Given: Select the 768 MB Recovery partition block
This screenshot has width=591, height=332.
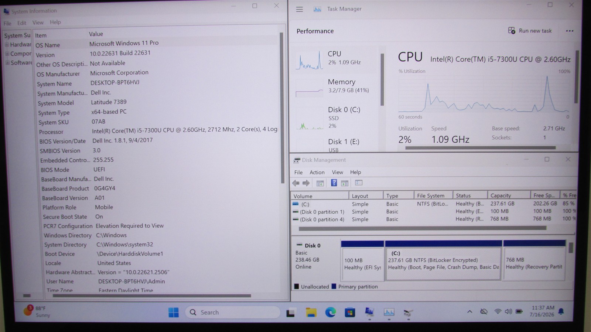Looking at the screenshot, I should [534, 260].
